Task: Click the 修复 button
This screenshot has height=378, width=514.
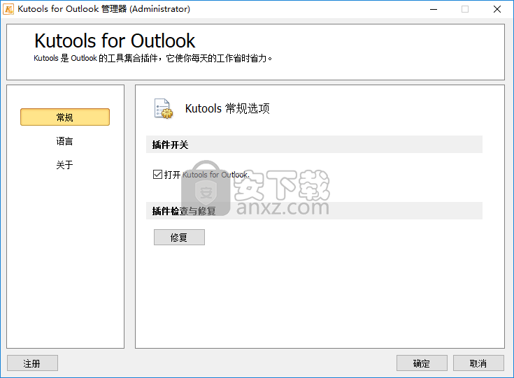Action: 179,237
